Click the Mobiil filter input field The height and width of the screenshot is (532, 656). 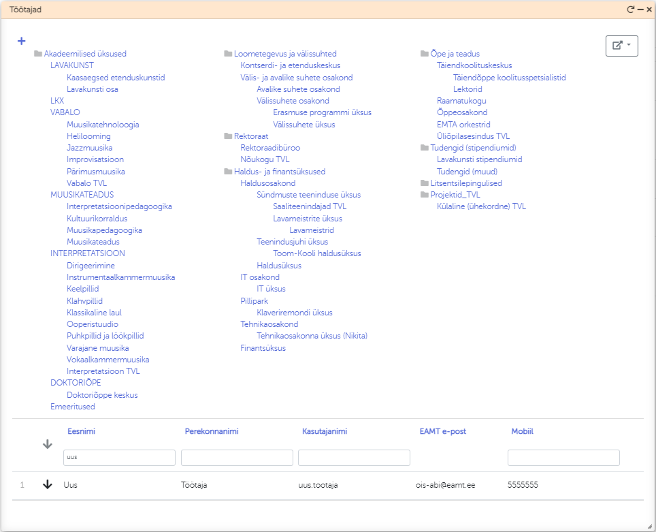tap(563, 458)
